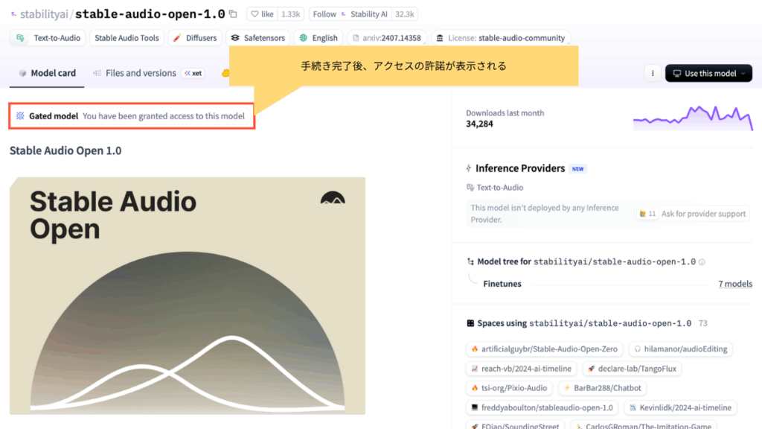Open the 7 models finetunes link
Viewport: 762px width, 429px height.
pos(734,284)
